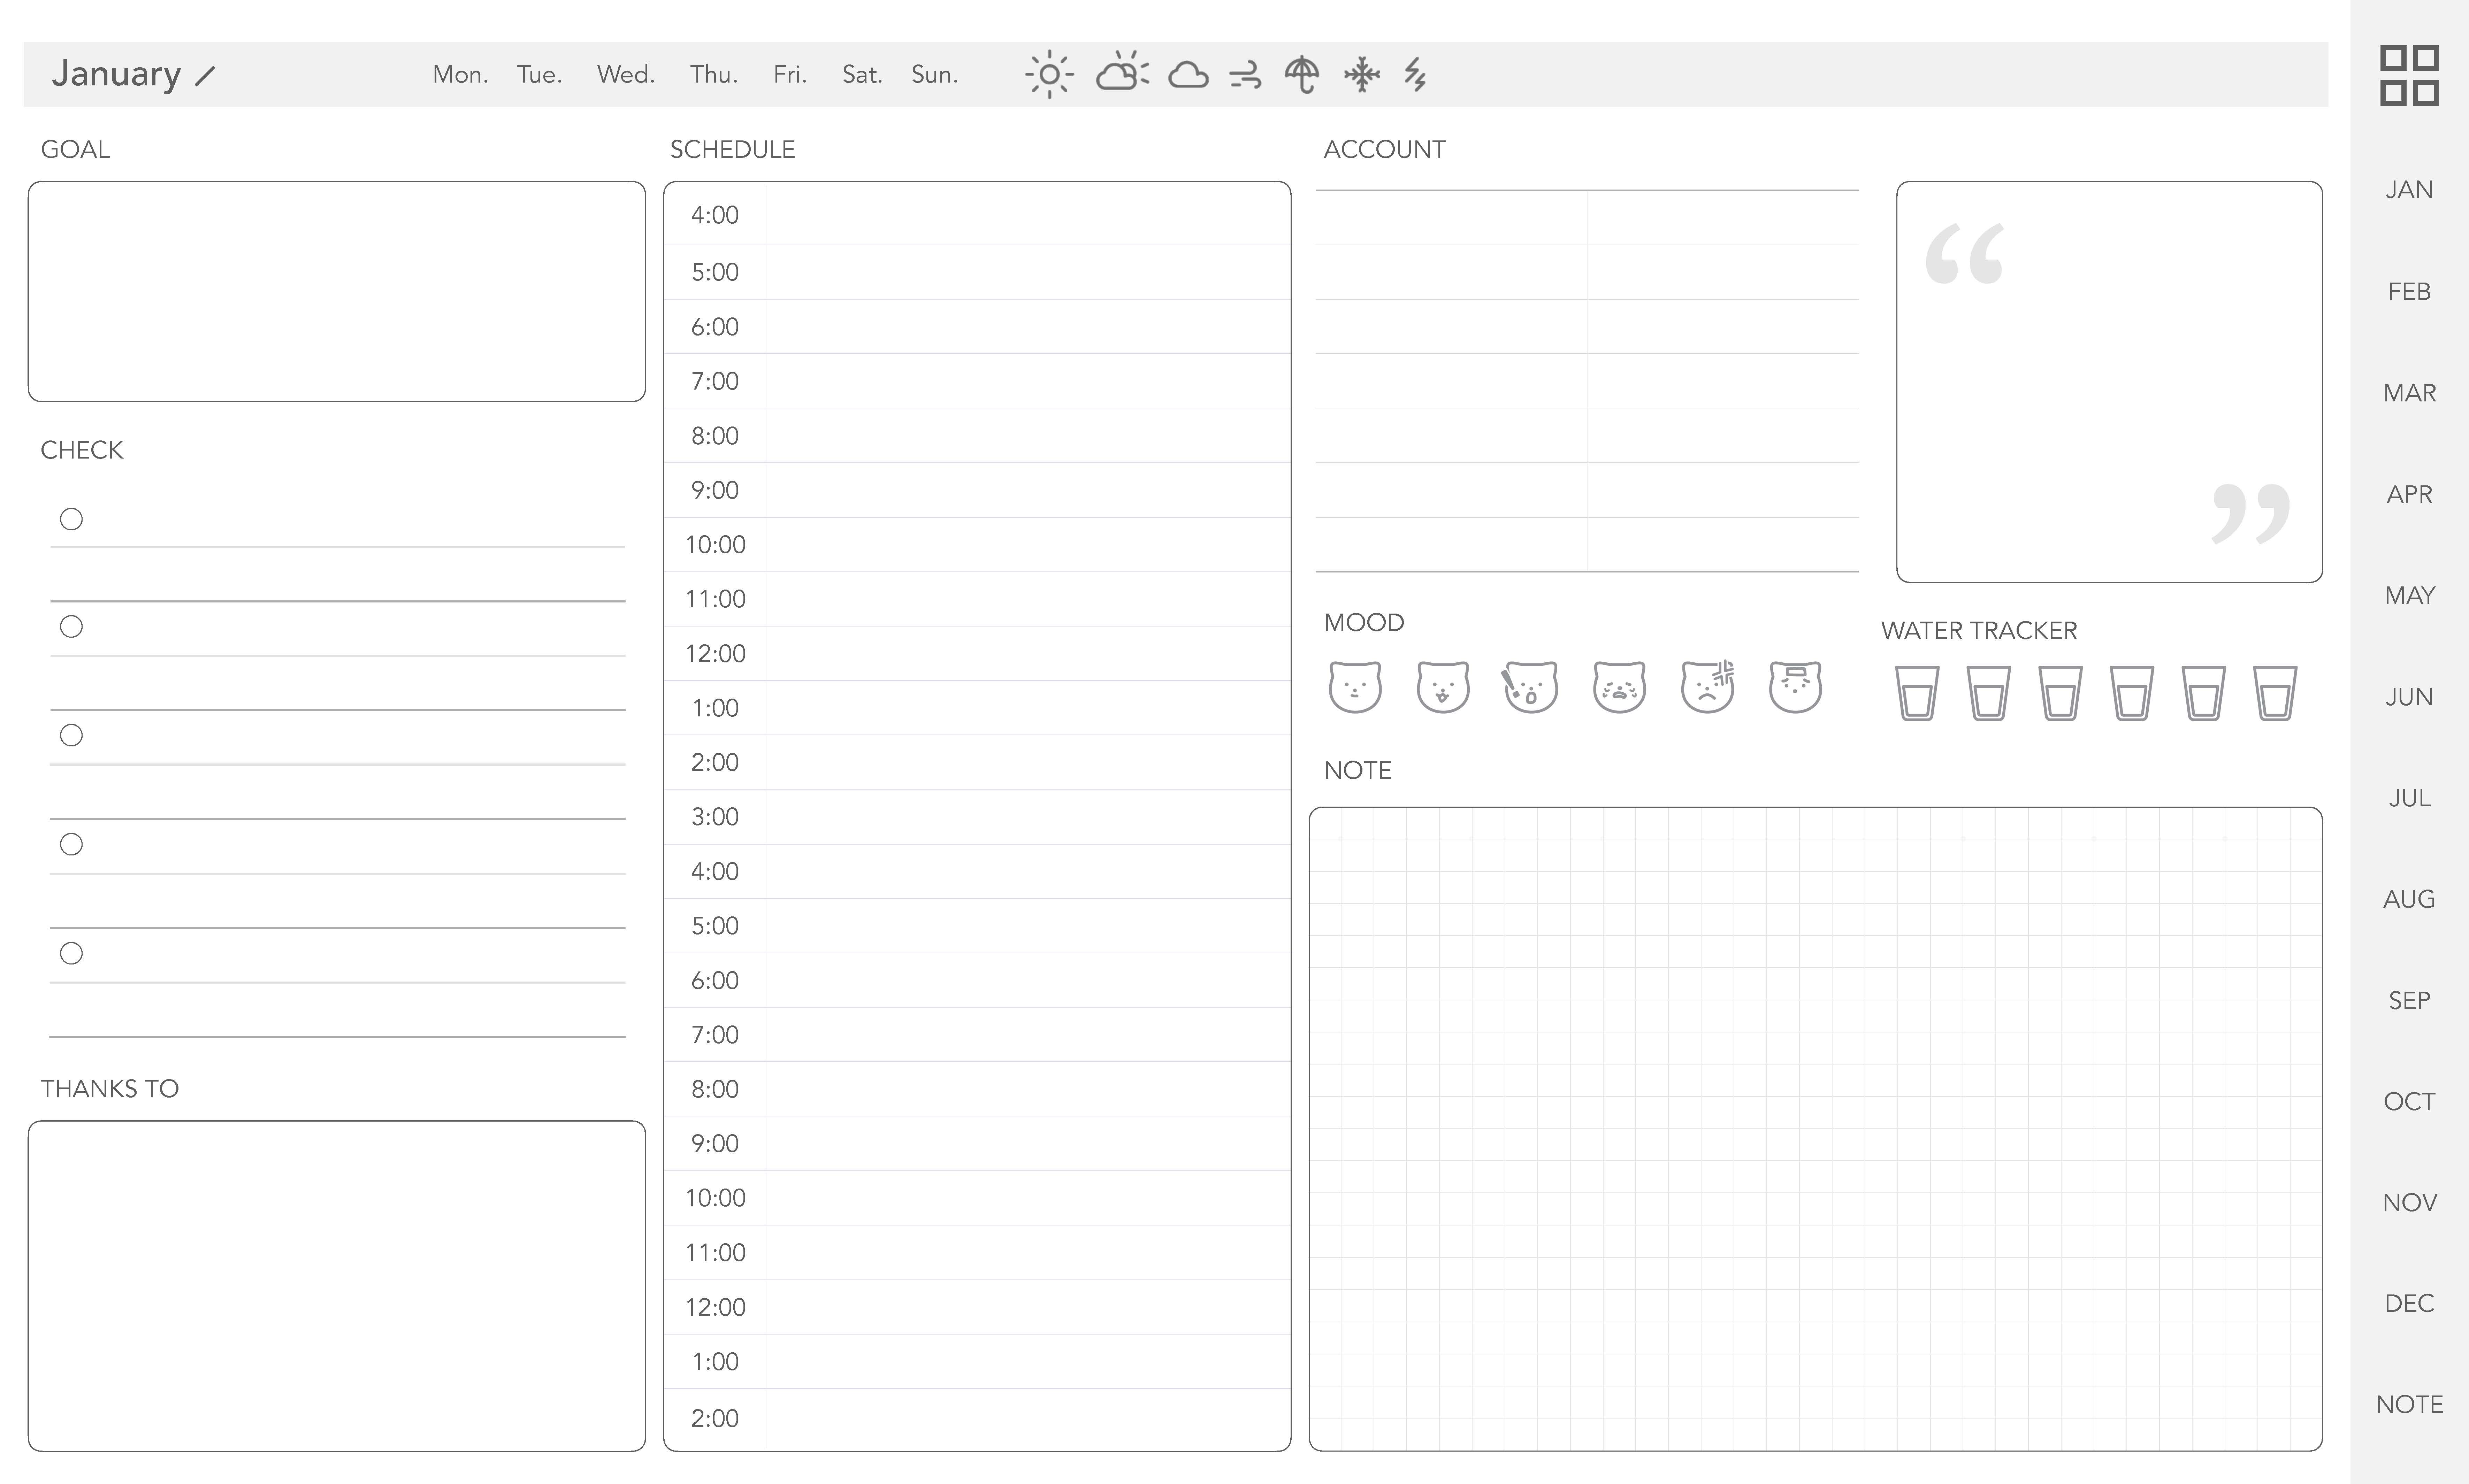Screen dimensions: 2469x1484
Task: Select Sat. in the weekday row
Action: tap(862, 75)
